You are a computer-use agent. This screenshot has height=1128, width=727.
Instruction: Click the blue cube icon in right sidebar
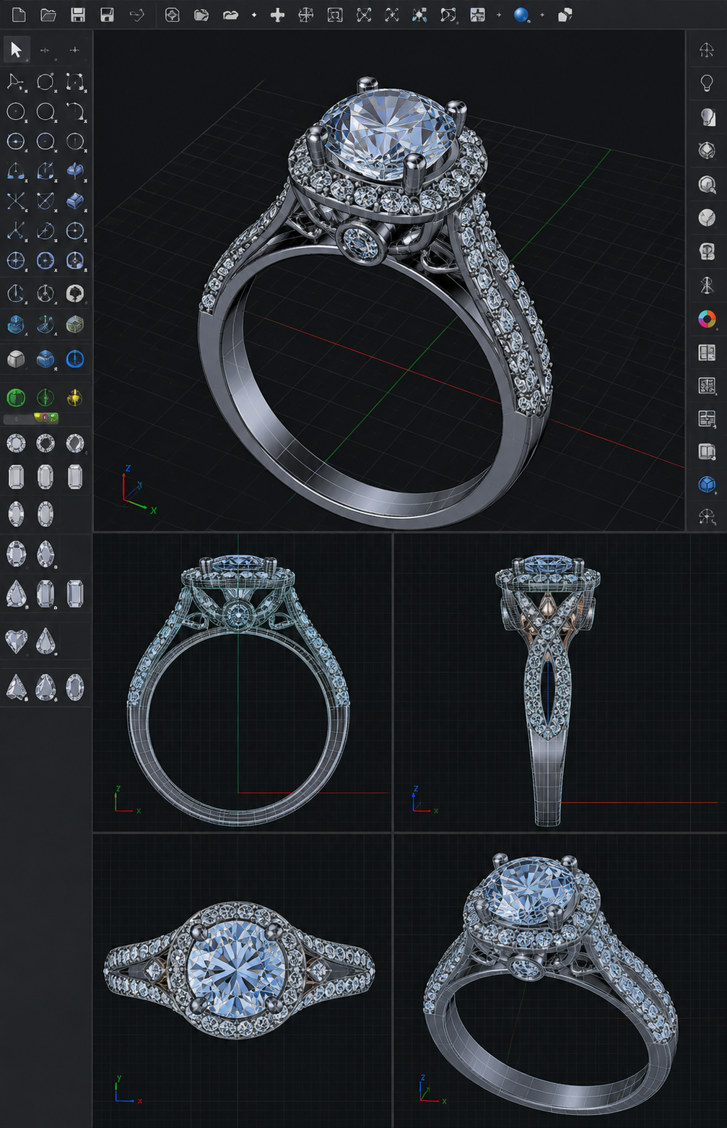tap(707, 484)
